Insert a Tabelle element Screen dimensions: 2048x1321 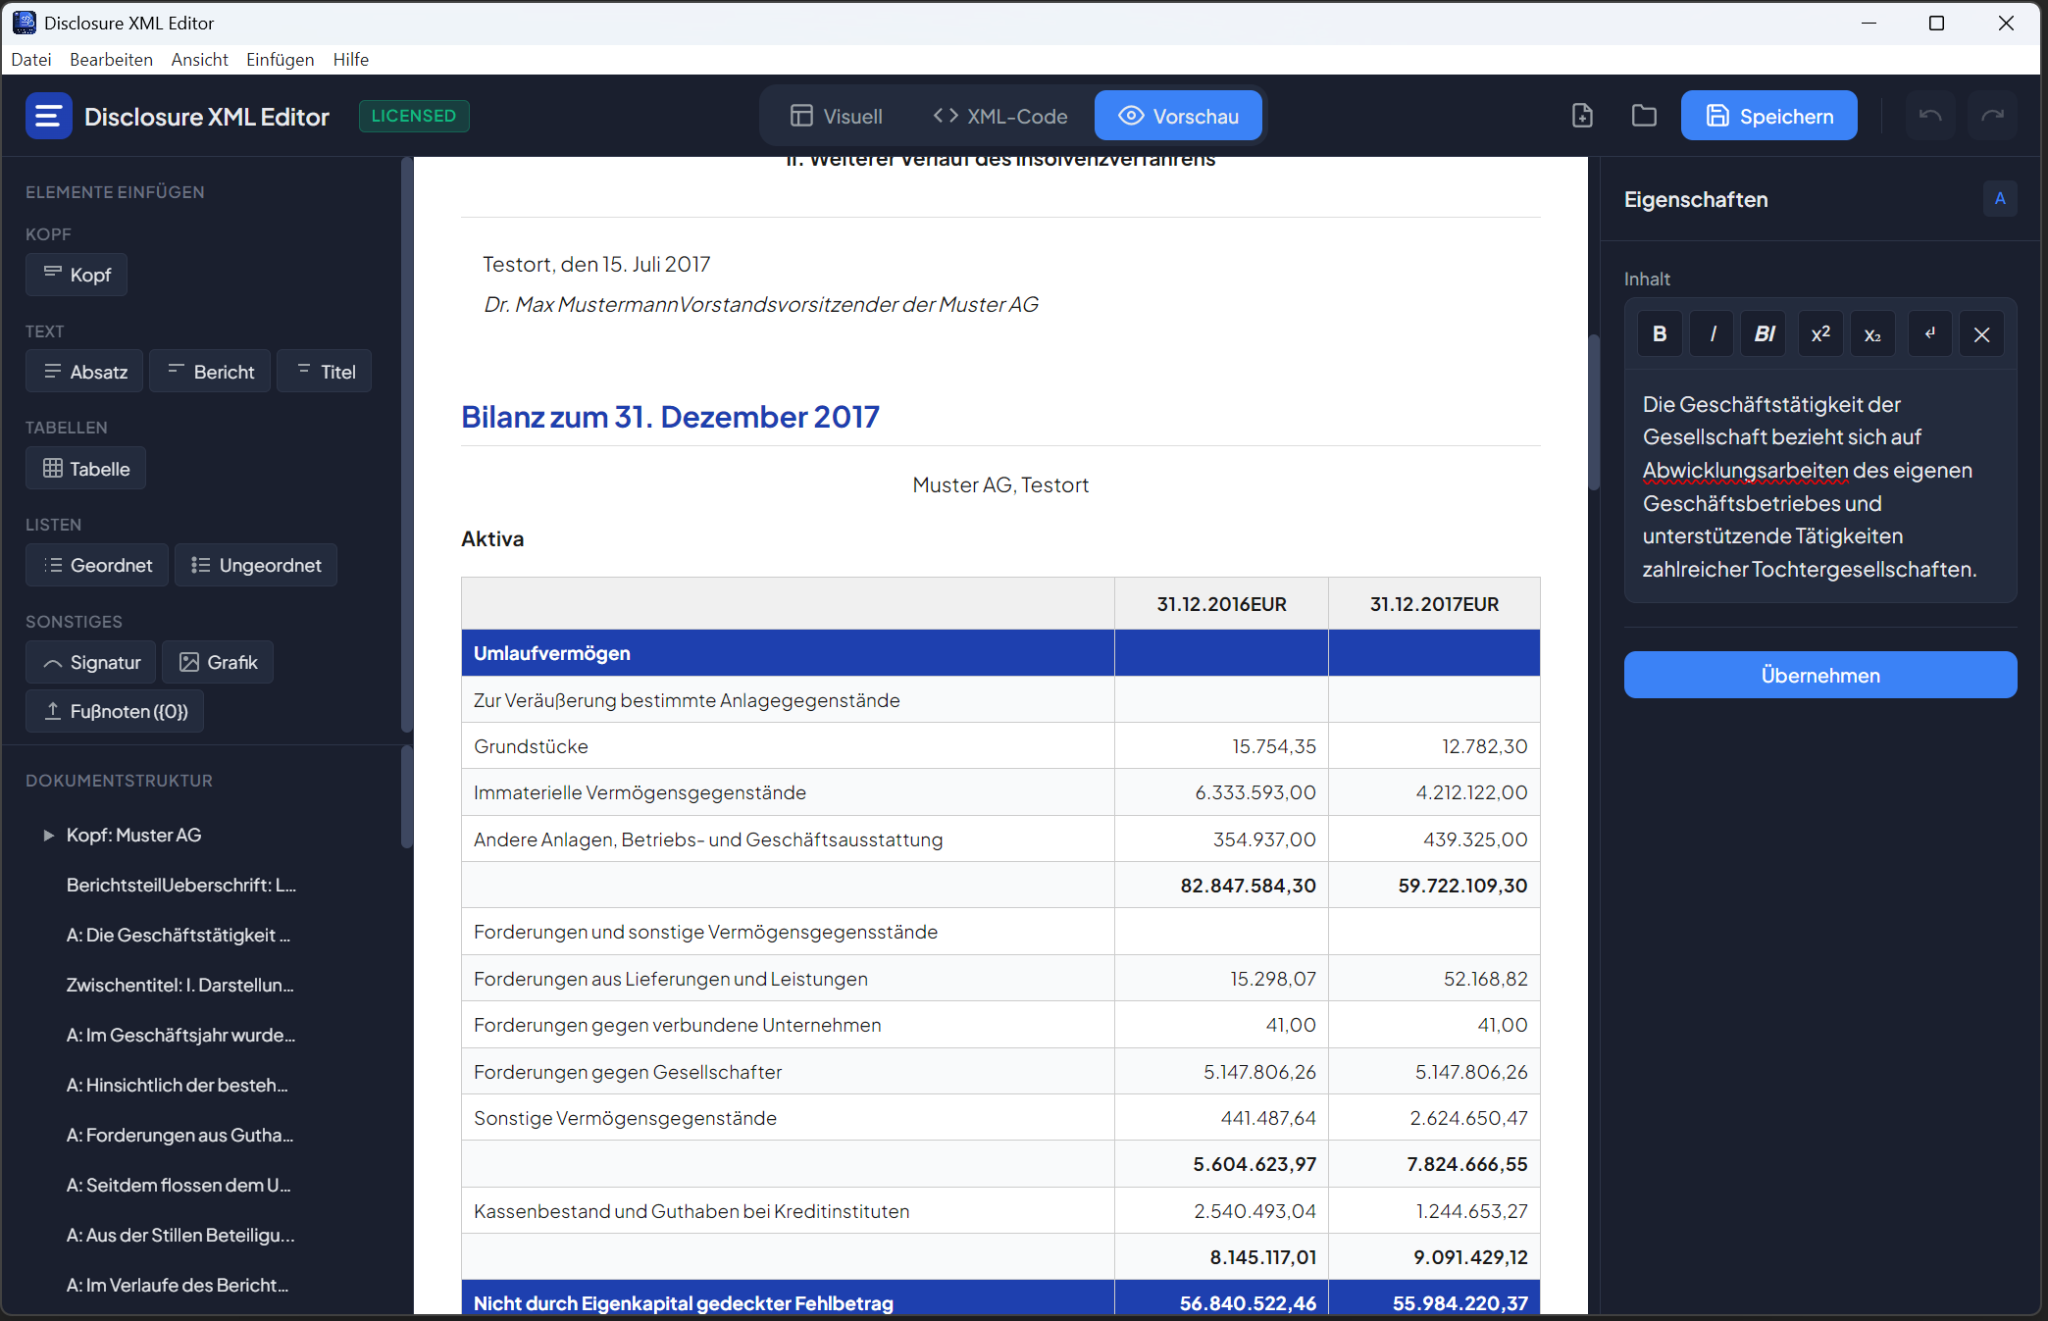[x=86, y=469]
